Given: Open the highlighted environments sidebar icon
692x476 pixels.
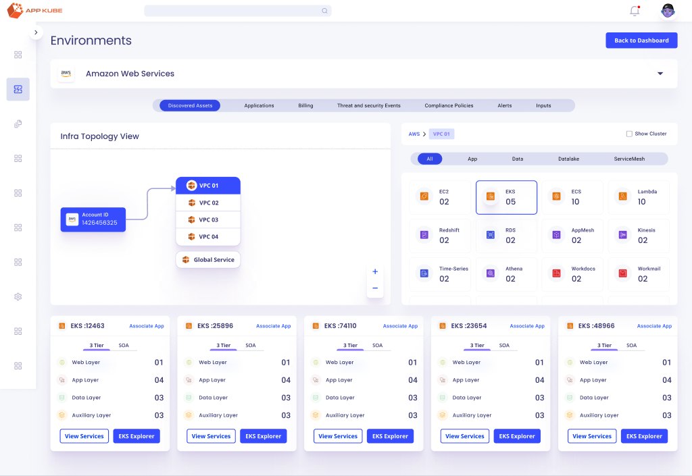Looking at the screenshot, I should (x=18, y=90).
